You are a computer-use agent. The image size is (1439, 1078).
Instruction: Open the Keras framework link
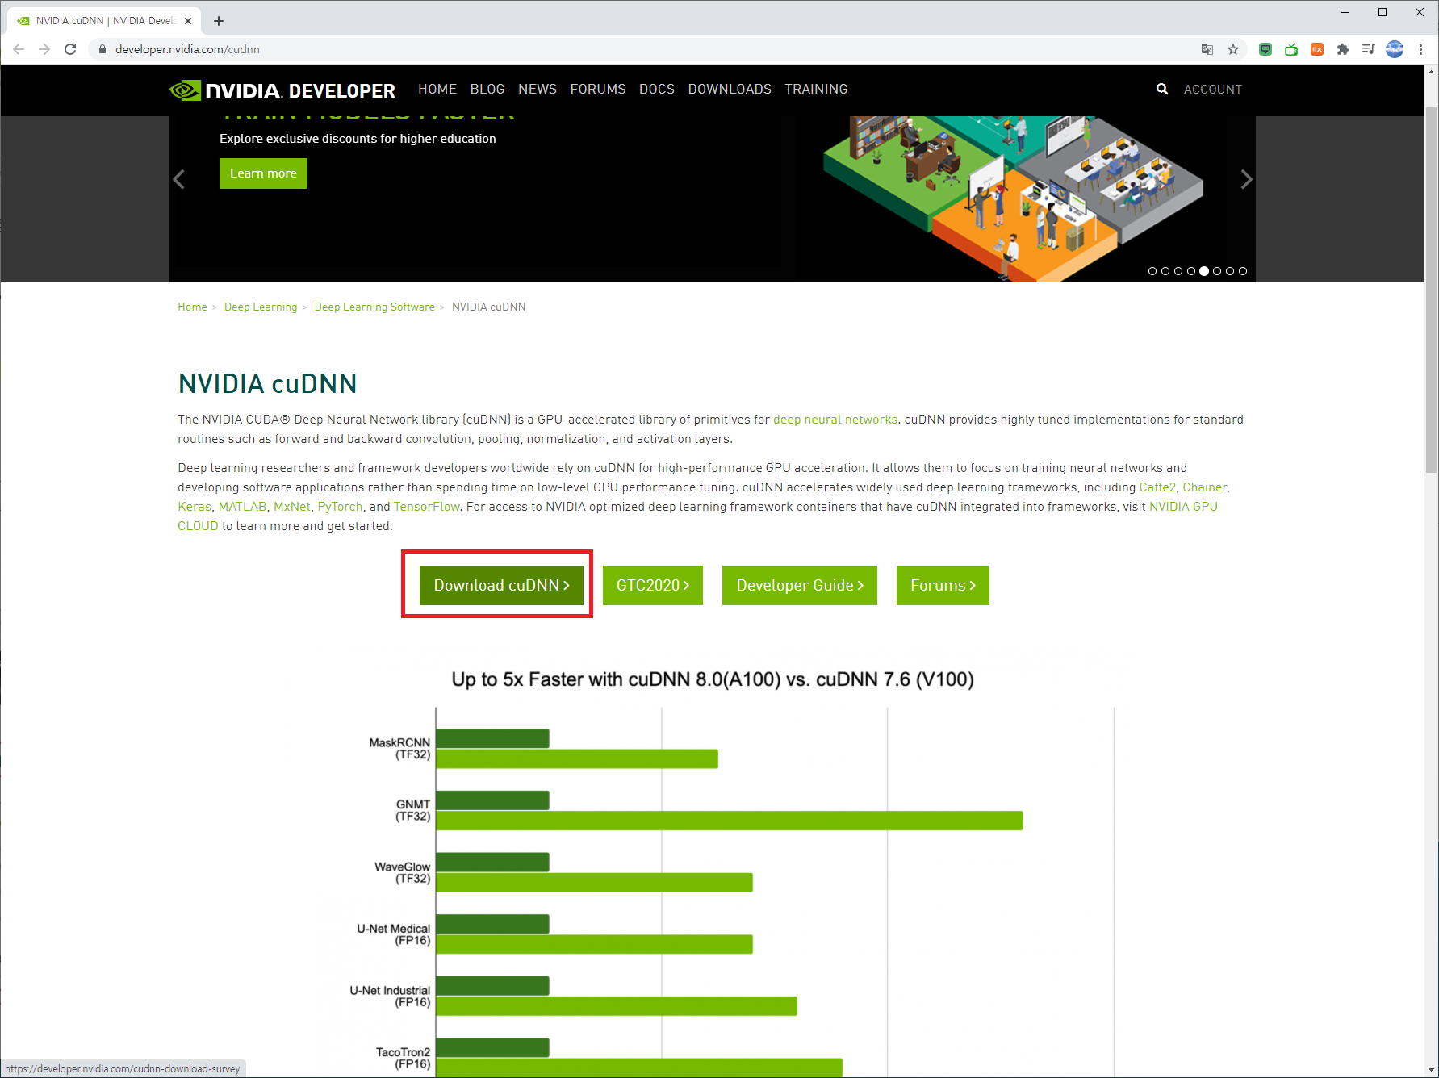[x=195, y=507]
